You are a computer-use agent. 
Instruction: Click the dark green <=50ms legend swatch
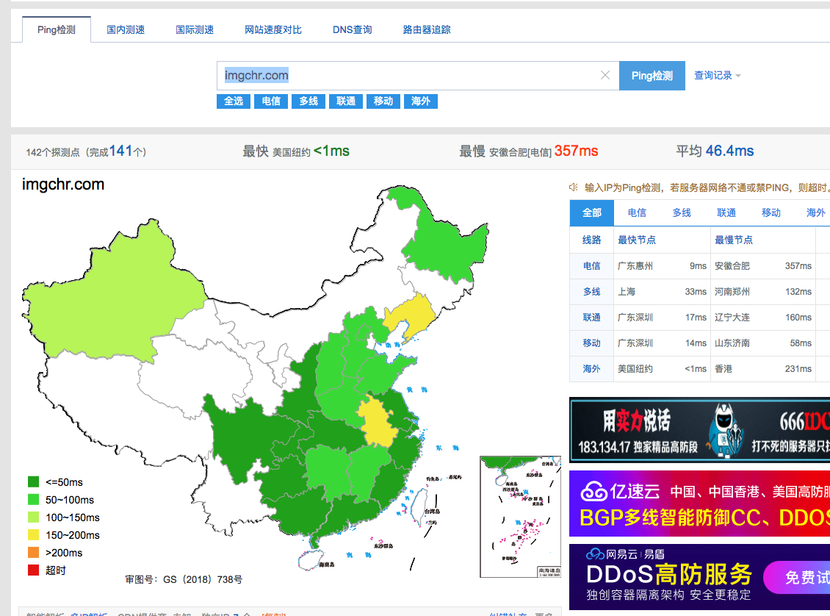tap(33, 482)
